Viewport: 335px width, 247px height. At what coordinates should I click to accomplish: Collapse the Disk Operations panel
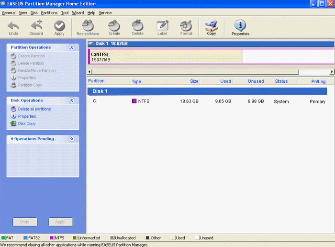[x=72, y=101]
